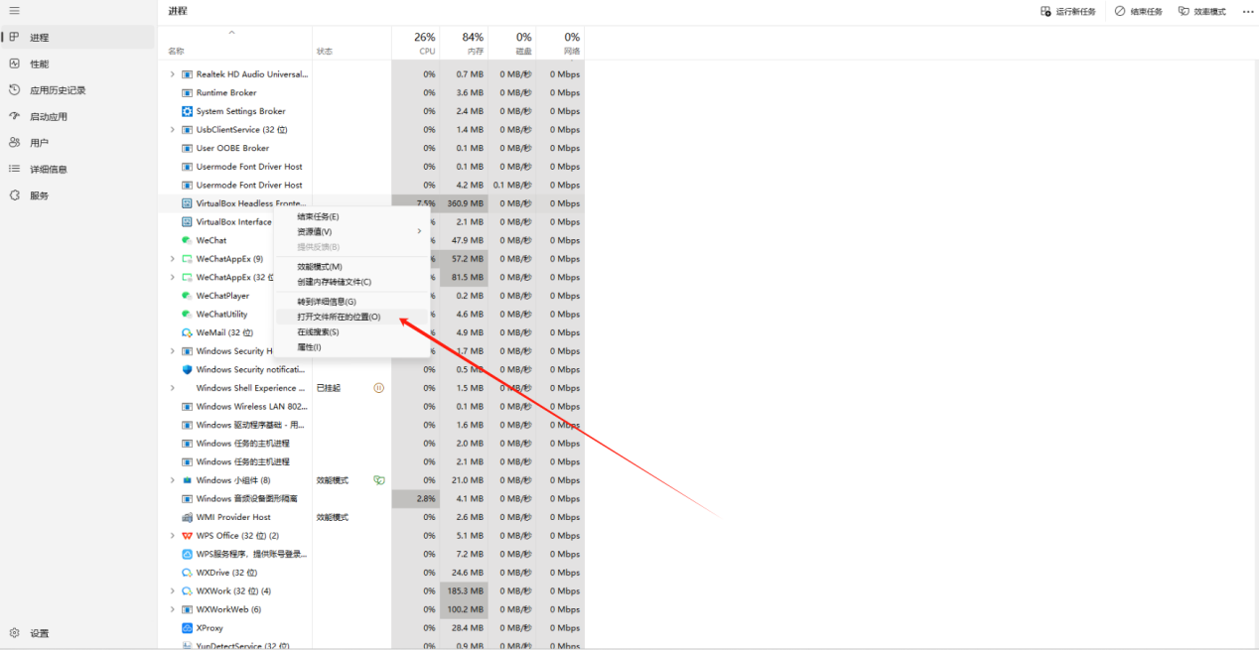The height and width of the screenshot is (650, 1259).
Task: Click the WeChatPlayer process icon
Action: click(187, 296)
